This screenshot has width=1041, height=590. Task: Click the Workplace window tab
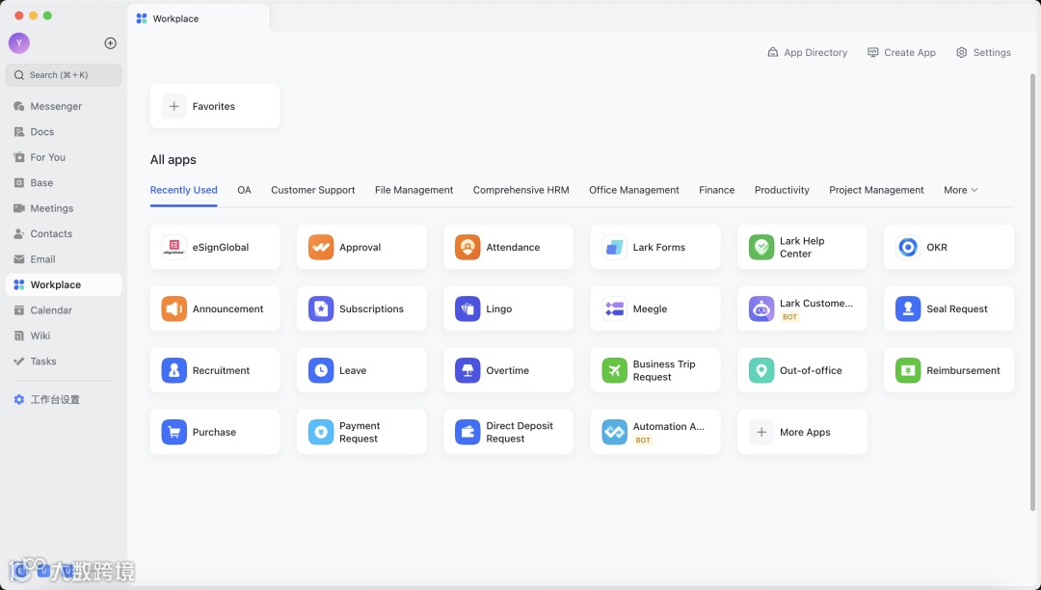pyautogui.click(x=198, y=18)
